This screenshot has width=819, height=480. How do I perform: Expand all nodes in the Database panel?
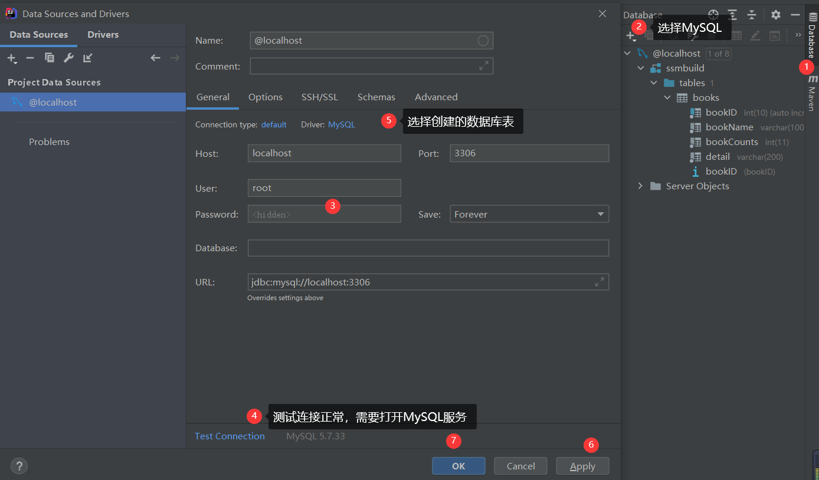[x=732, y=15]
